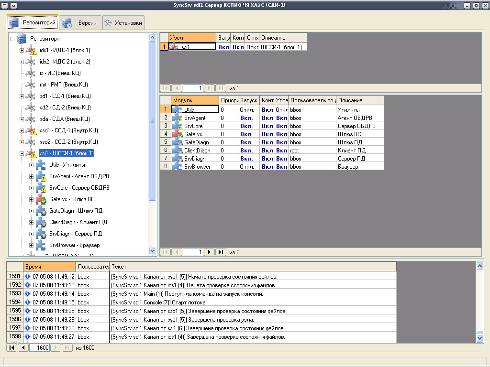The width and height of the screenshot is (490, 367).
Task: Open the Установки tab
Action: [x=123, y=22]
